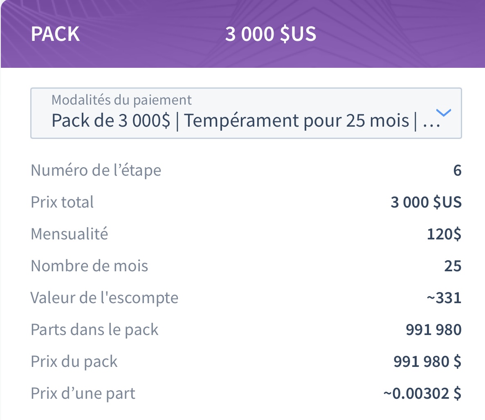Click the Nombre de mois label
This screenshot has height=420, width=485.
[x=90, y=266]
